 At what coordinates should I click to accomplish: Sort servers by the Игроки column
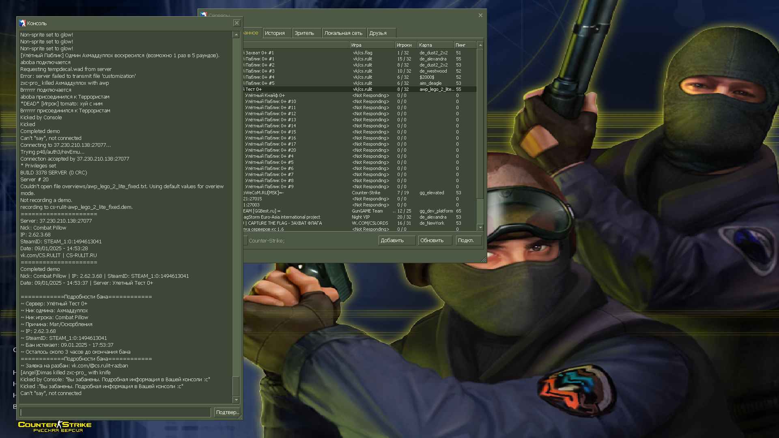pos(406,45)
